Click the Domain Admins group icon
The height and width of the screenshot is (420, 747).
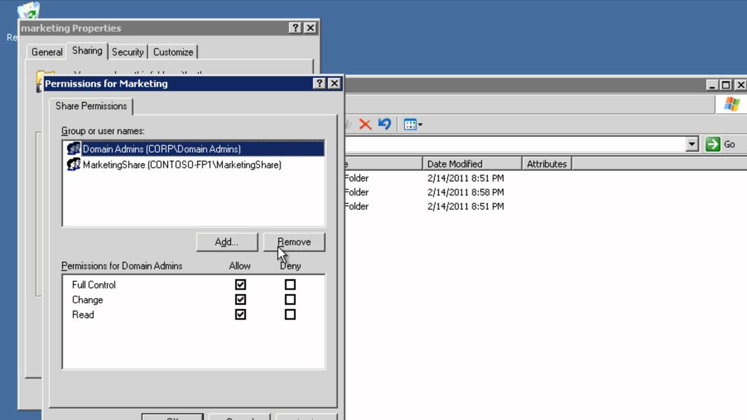click(x=74, y=149)
